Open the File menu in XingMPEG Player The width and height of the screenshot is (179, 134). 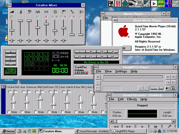[x=98, y=71]
